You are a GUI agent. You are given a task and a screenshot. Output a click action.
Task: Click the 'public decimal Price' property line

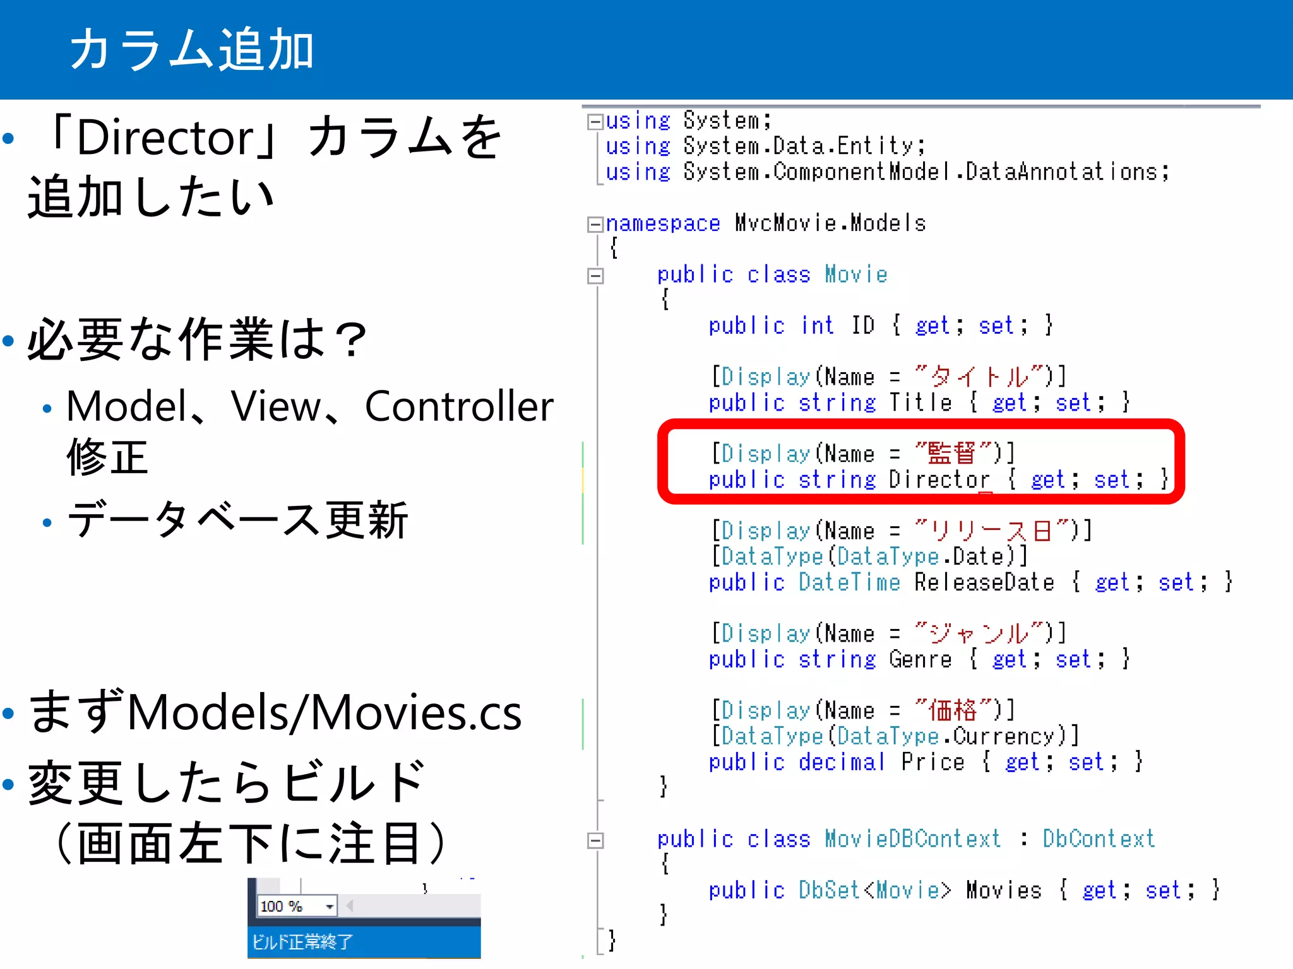(x=926, y=762)
